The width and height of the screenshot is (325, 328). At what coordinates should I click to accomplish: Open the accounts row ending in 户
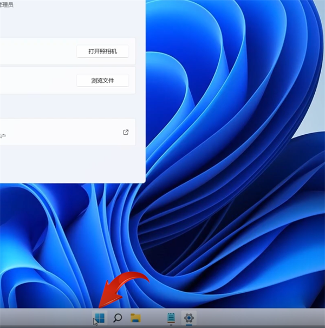coord(54,132)
